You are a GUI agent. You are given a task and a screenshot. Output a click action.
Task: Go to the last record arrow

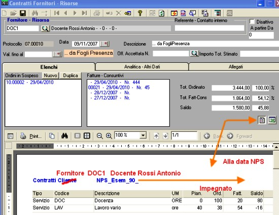click(x=84, y=13)
